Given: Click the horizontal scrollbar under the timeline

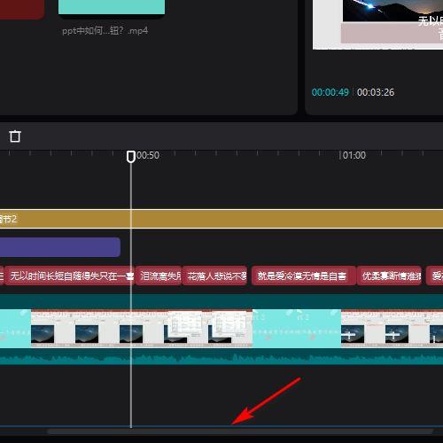Looking at the screenshot, I should tap(240, 431).
